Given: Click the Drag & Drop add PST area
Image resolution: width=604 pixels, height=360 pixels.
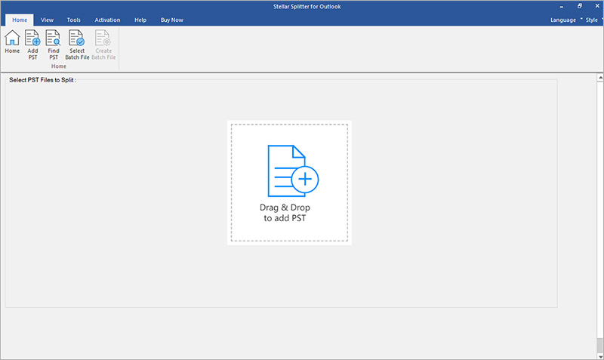Looking at the screenshot, I should pos(289,183).
